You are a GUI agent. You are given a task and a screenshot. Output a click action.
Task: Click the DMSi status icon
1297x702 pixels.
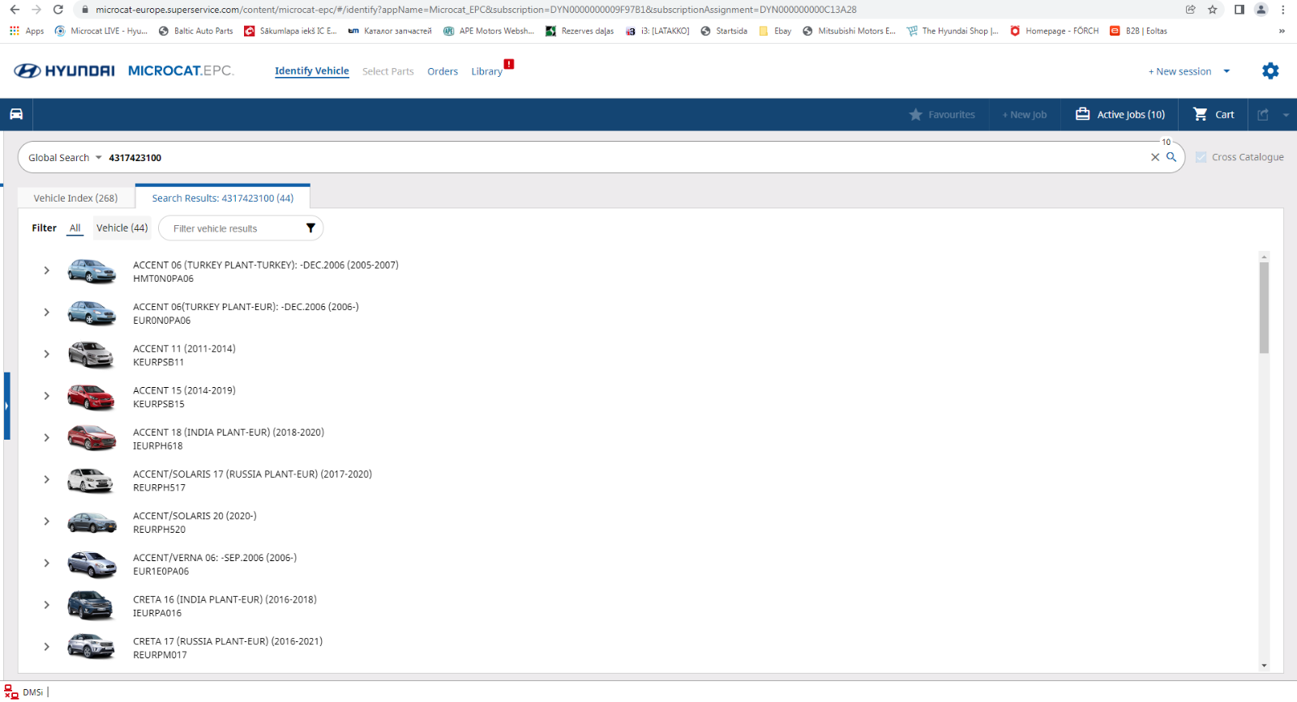click(x=11, y=692)
